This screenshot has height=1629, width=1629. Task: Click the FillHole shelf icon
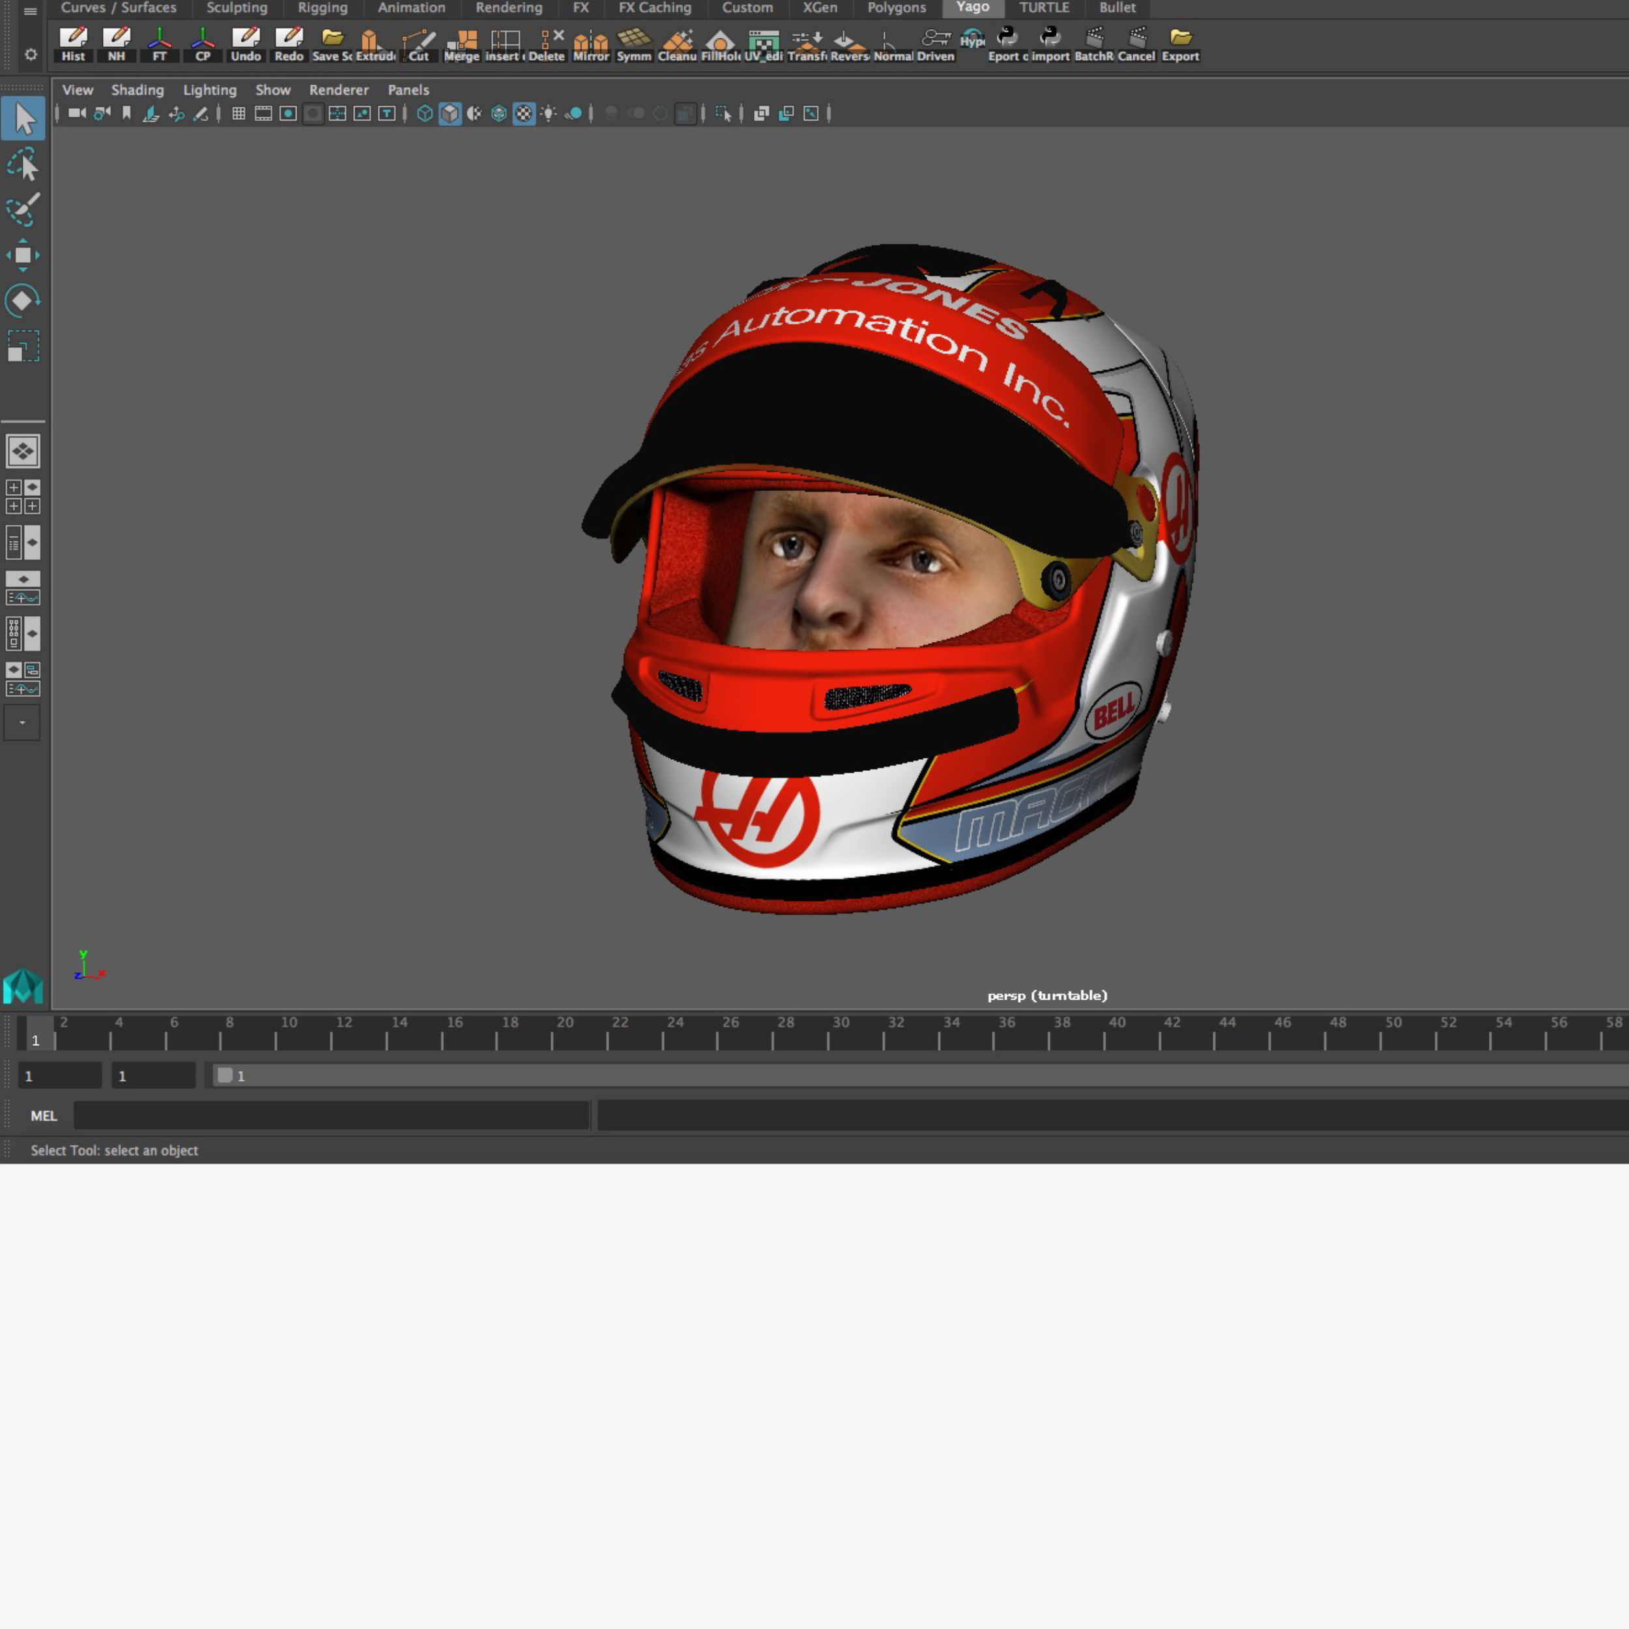pos(720,45)
